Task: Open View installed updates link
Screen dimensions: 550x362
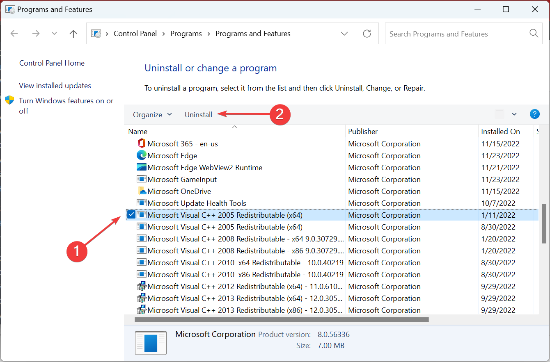Action: click(x=55, y=86)
